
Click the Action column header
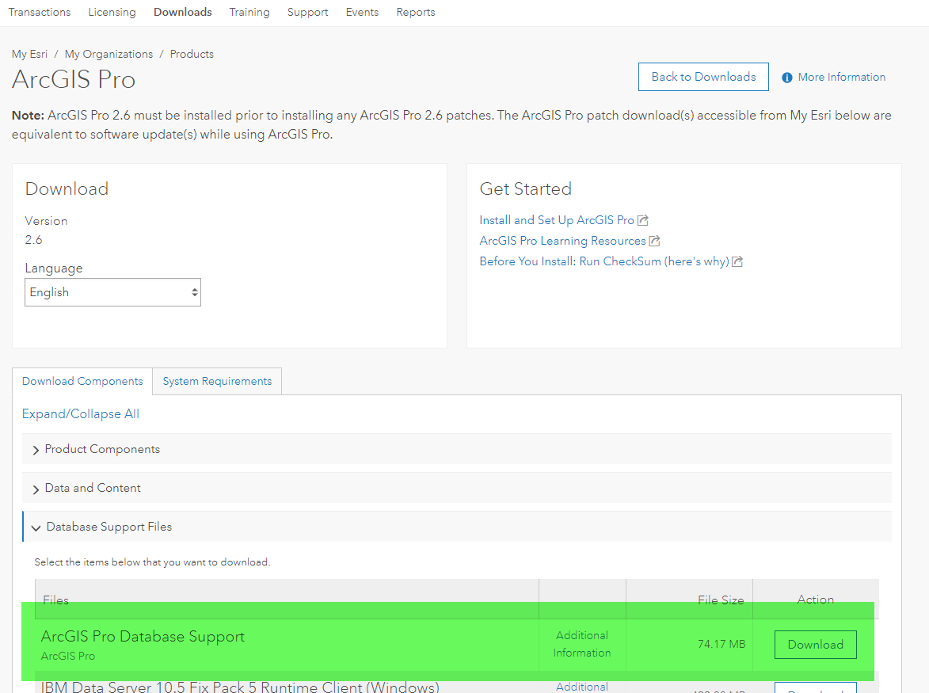(815, 600)
